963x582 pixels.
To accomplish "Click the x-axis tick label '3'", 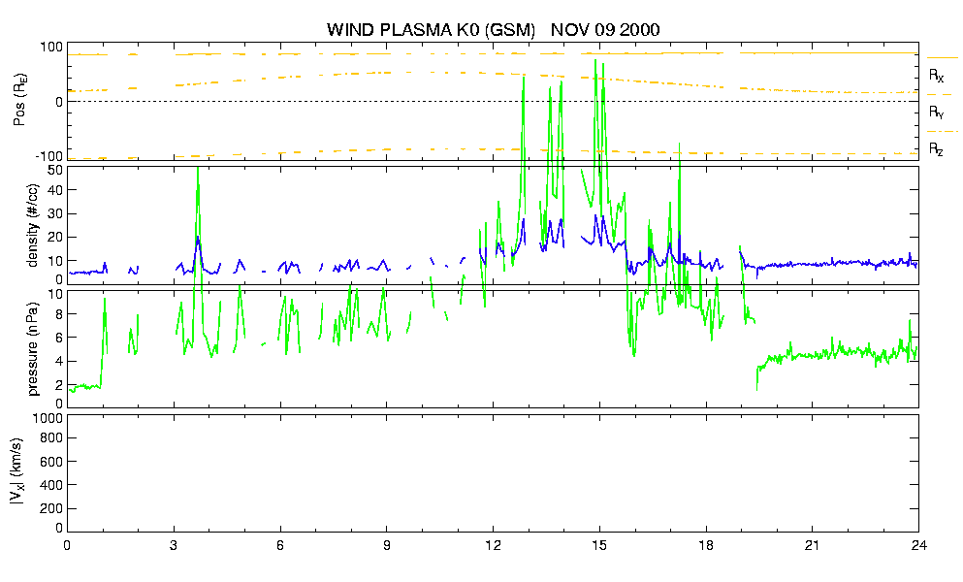I will pyautogui.click(x=174, y=545).
